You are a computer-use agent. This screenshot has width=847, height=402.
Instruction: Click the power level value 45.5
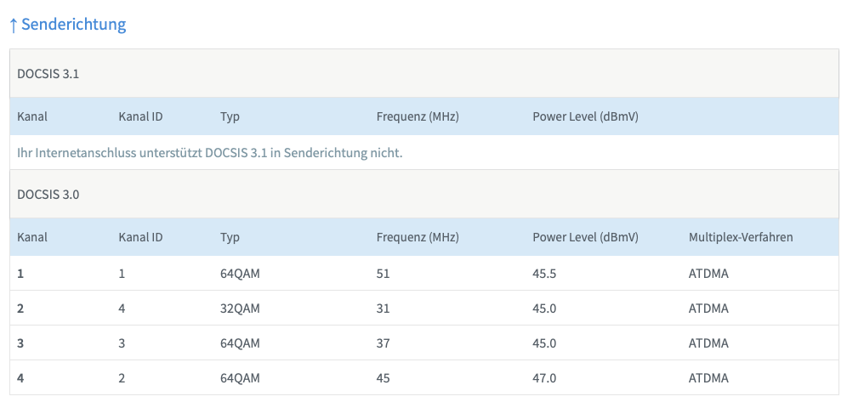(544, 274)
